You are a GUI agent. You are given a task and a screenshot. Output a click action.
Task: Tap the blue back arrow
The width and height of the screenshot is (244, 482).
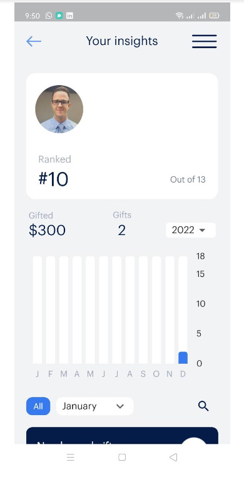34,41
